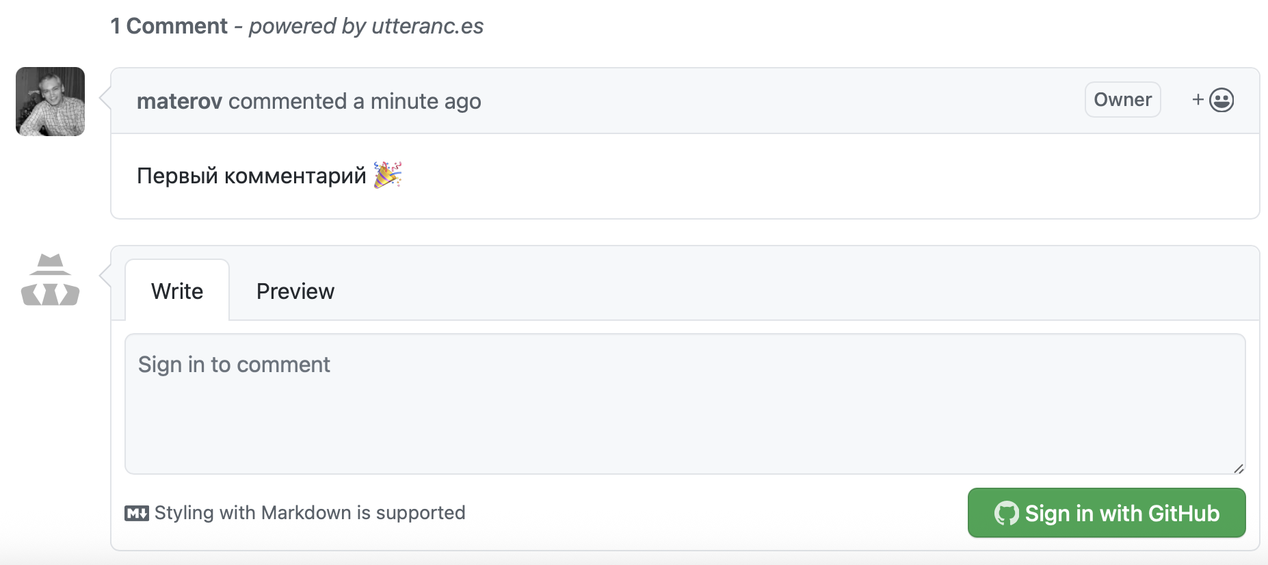Viewport: 1268px width, 565px height.
Task: Switch to the Preview tab
Action: pos(295,291)
